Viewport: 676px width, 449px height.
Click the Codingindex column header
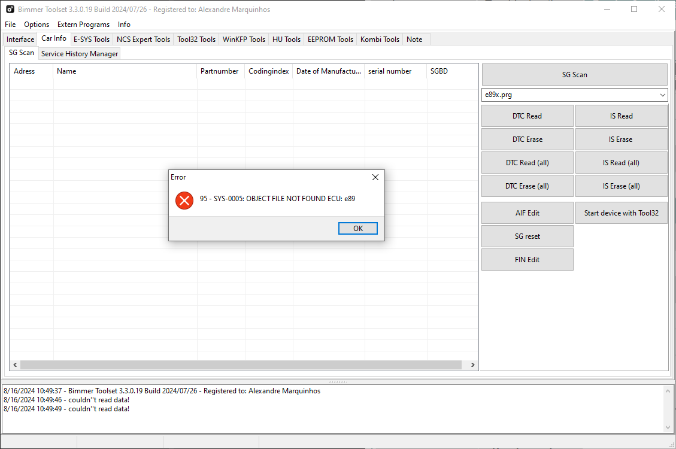click(x=269, y=71)
